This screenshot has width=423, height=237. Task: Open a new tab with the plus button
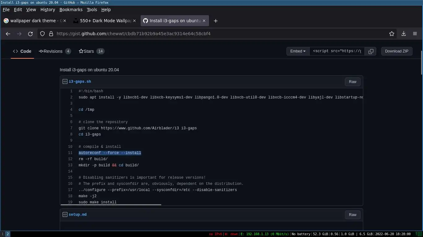216,21
